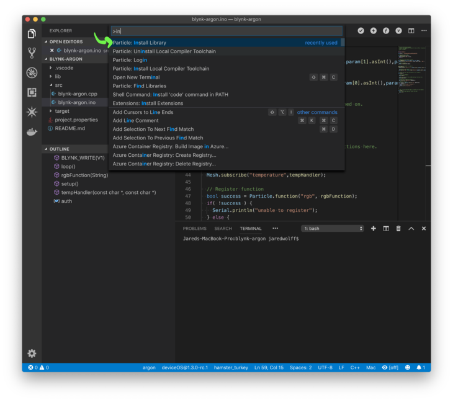Click the command palette input field
453x401 pixels.
coord(226,31)
